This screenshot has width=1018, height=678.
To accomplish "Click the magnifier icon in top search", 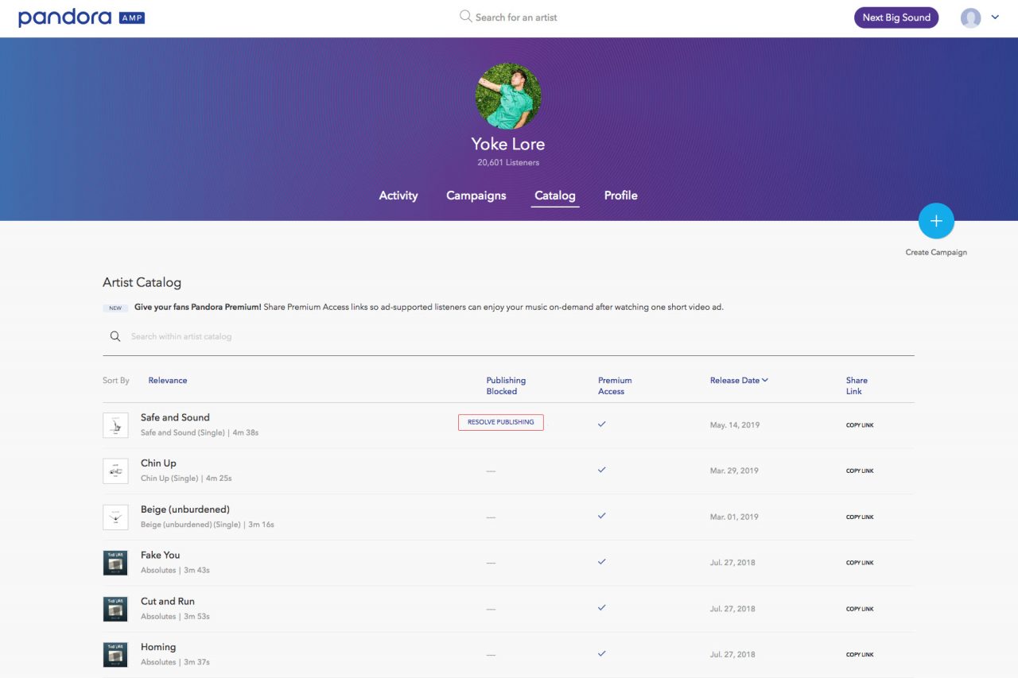I will coord(465,17).
